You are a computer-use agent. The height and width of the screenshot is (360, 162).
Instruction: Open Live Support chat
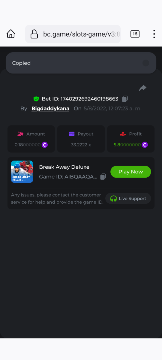[128, 199]
